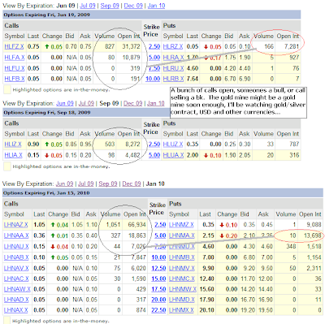Open strike price 2.50 in the LHNAZ.X row
Screen dimensions: 325x324
(x=160, y=225)
